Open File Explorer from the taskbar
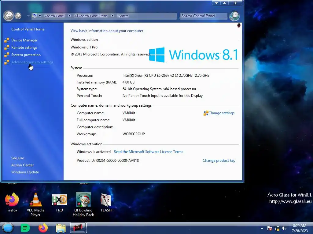 (x=61, y=228)
